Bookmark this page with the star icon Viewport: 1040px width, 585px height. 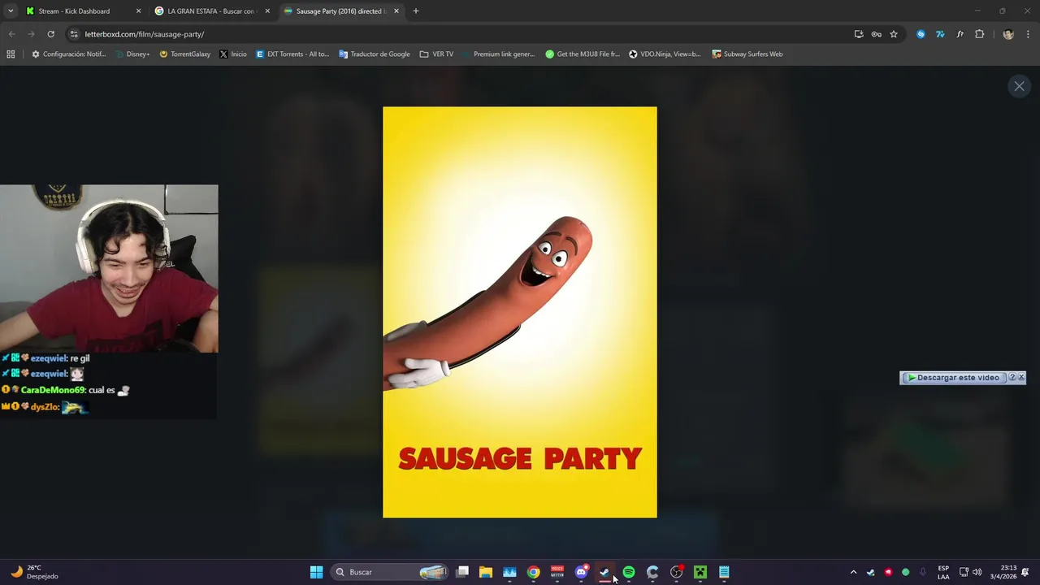[x=894, y=34]
